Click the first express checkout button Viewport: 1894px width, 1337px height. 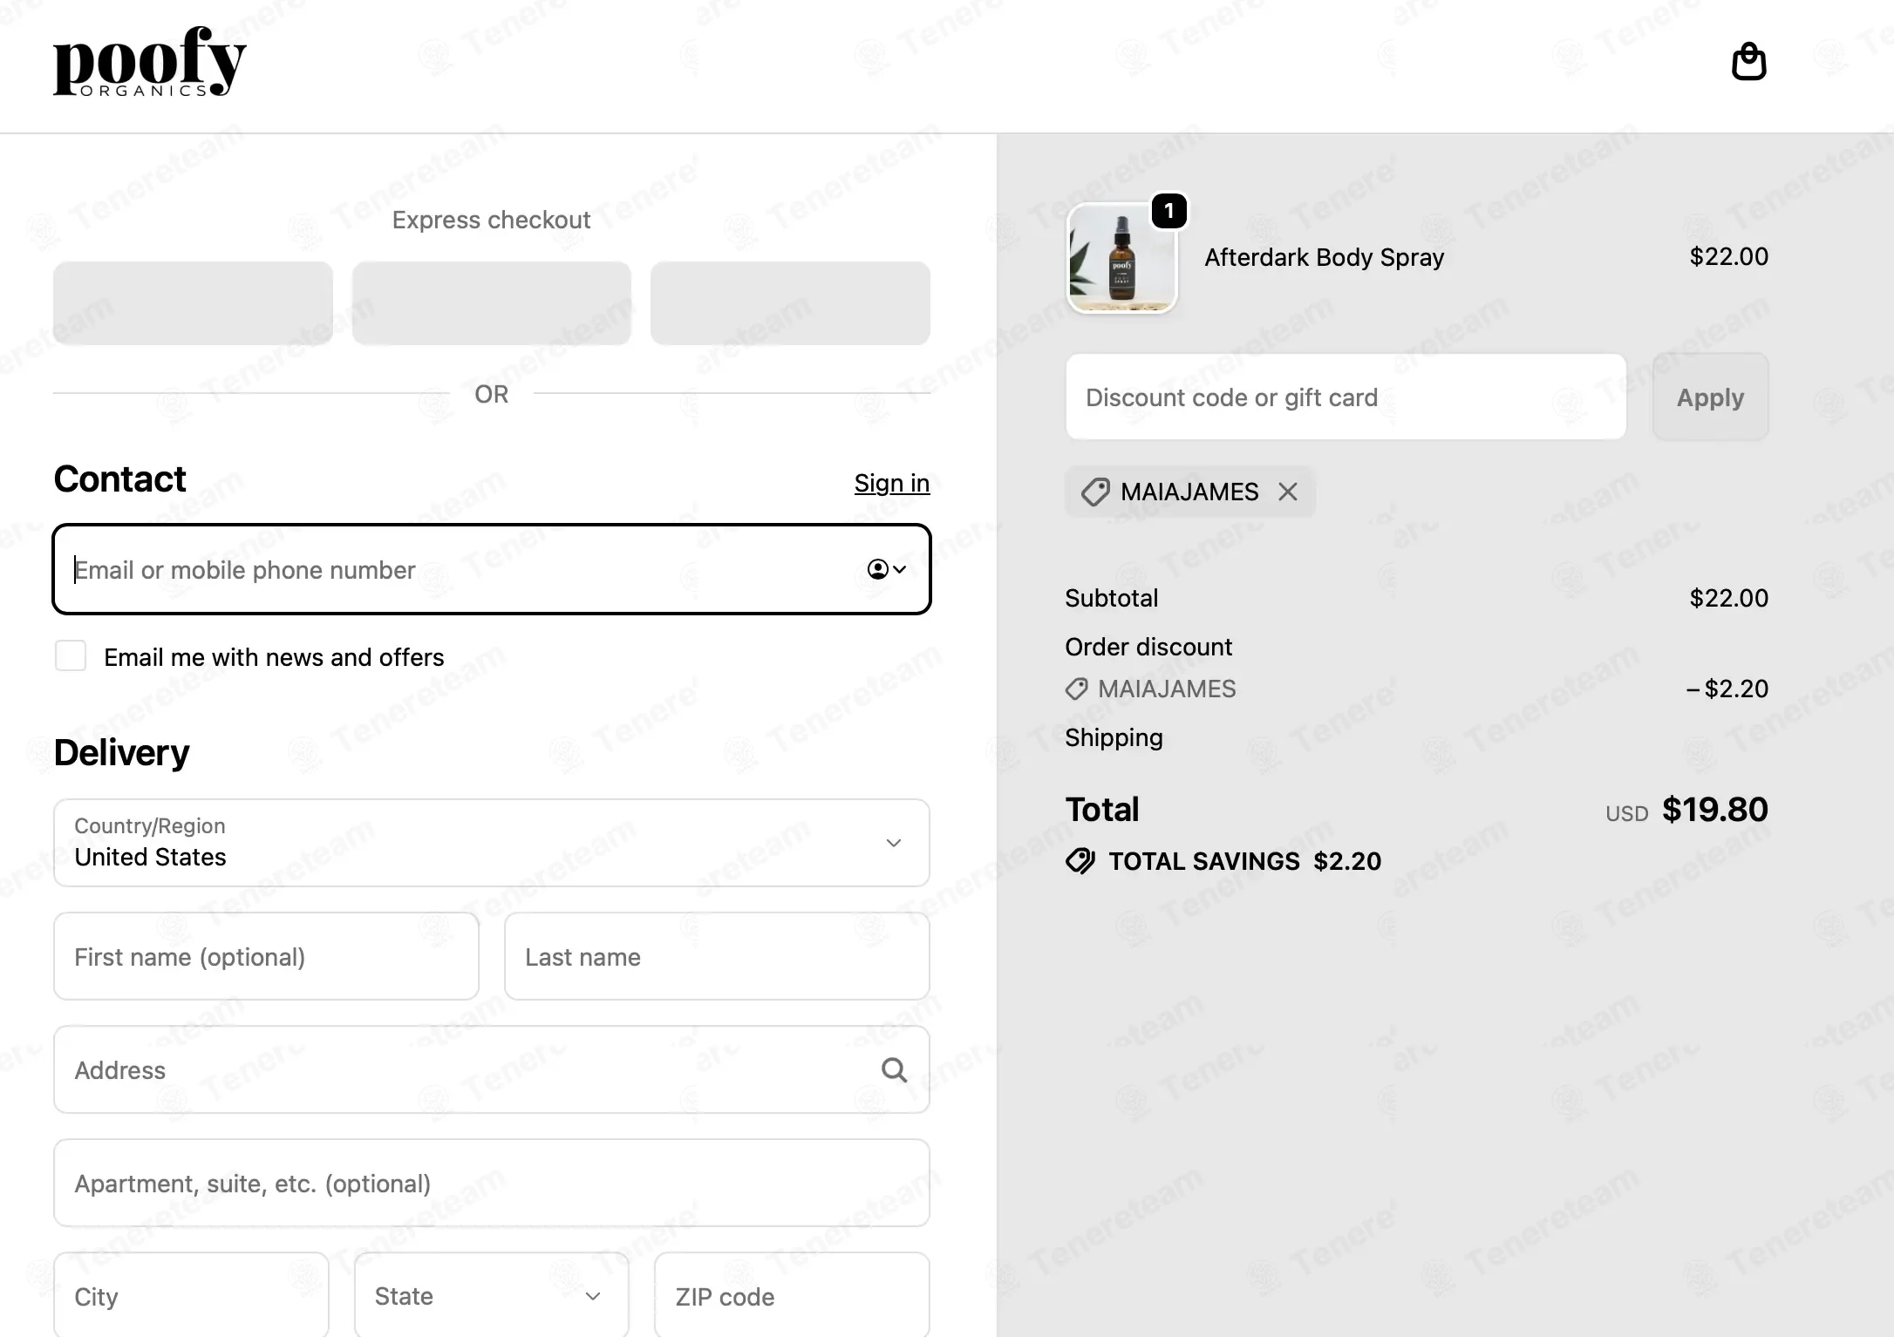[x=193, y=303]
